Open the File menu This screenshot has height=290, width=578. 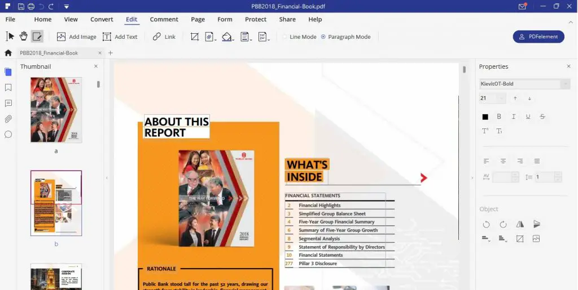[x=10, y=20]
